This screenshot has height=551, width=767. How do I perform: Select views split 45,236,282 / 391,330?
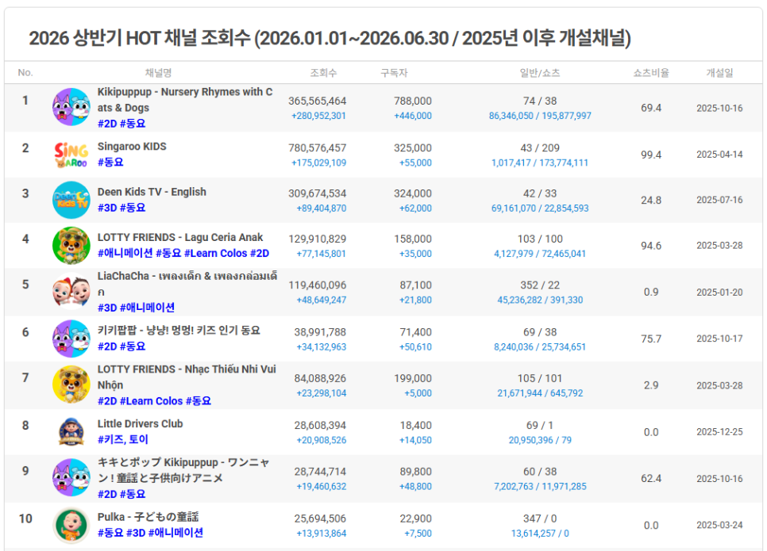pyautogui.click(x=540, y=300)
